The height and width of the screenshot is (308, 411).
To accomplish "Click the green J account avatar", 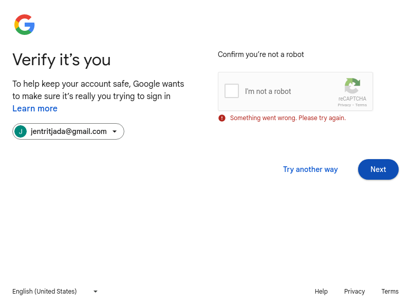I will [21, 131].
